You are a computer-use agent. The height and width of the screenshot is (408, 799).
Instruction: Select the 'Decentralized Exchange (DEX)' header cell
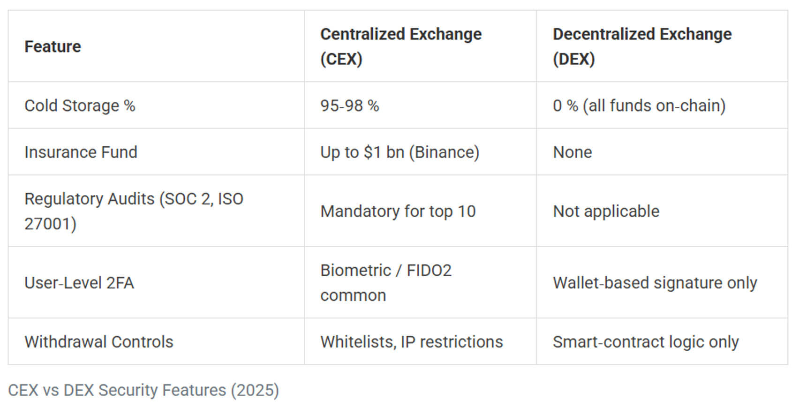(641, 46)
